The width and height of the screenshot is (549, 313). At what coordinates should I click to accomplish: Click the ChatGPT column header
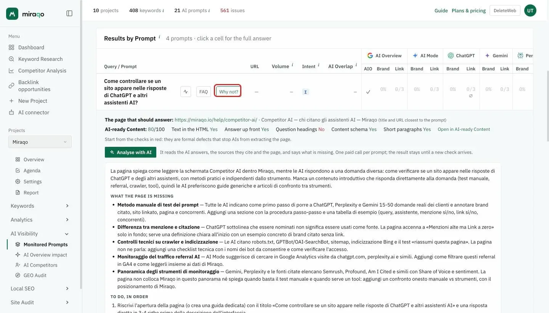[461, 56]
